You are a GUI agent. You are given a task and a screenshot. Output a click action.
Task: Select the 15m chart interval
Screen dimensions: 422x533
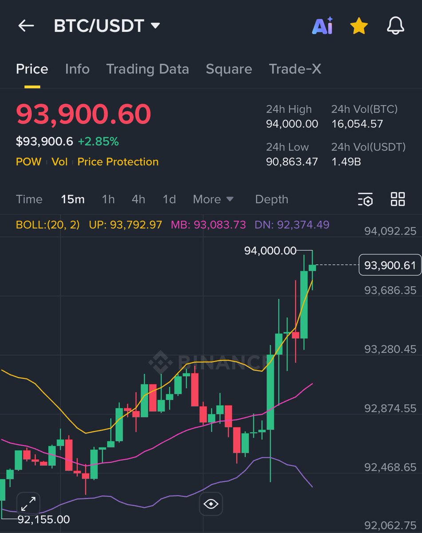73,199
